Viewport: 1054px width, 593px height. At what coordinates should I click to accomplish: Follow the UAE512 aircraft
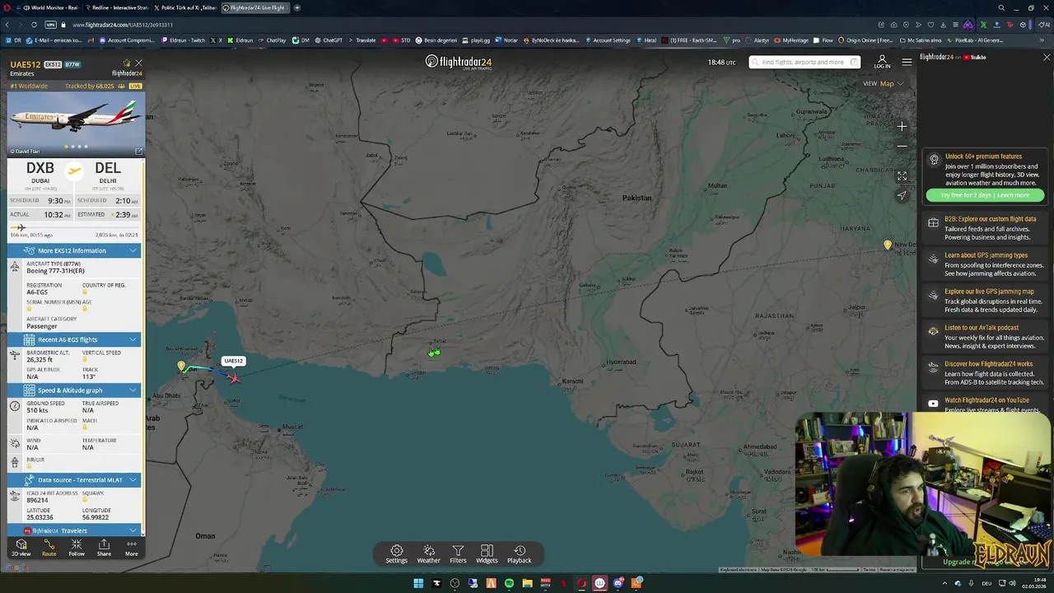pos(77,548)
